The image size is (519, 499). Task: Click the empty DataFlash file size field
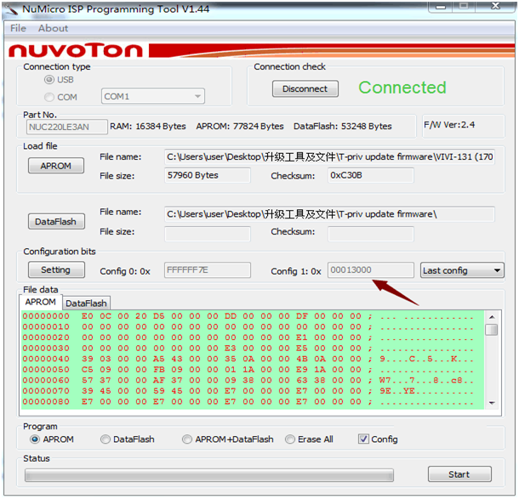[x=208, y=234]
